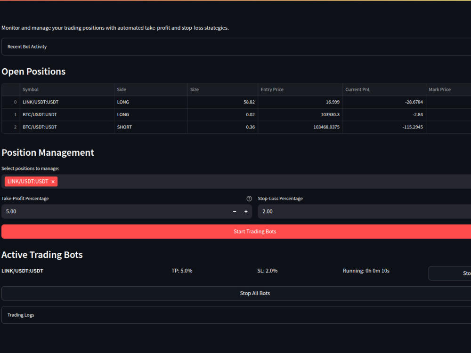471x353 pixels.
Task: Decrease Take-Profit Percentage with minus
Action: click(235, 212)
